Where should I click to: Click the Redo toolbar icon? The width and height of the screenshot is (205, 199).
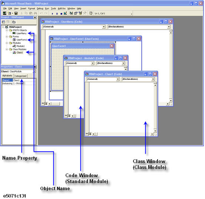click(46, 13)
